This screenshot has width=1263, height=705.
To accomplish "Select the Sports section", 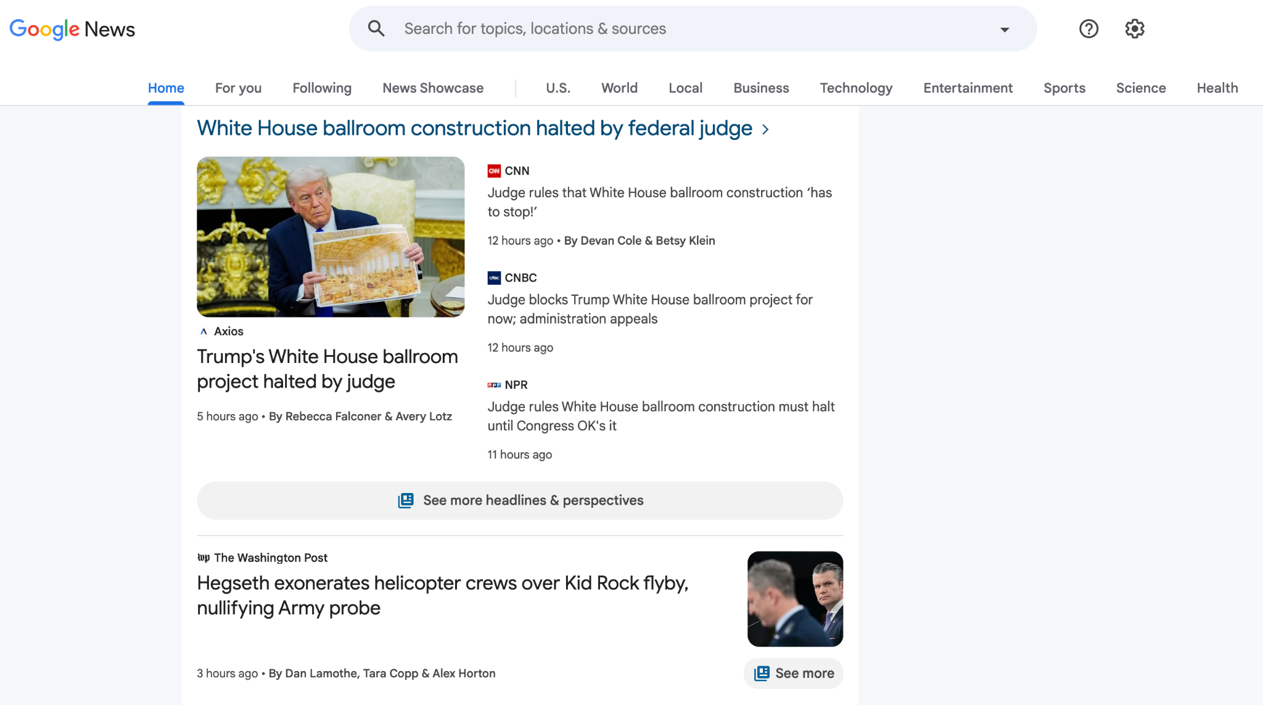I will coord(1064,88).
